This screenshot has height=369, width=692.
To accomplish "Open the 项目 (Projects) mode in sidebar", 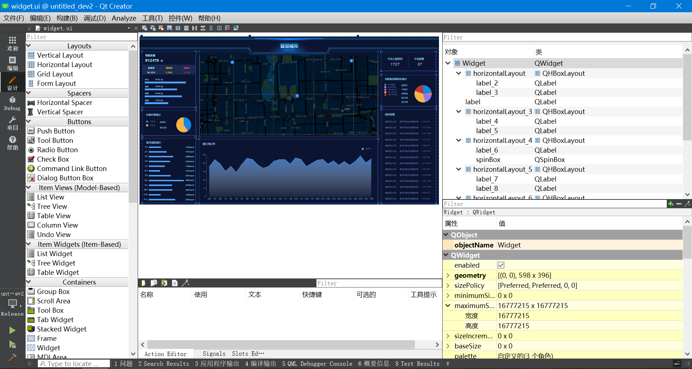I will coord(12,123).
